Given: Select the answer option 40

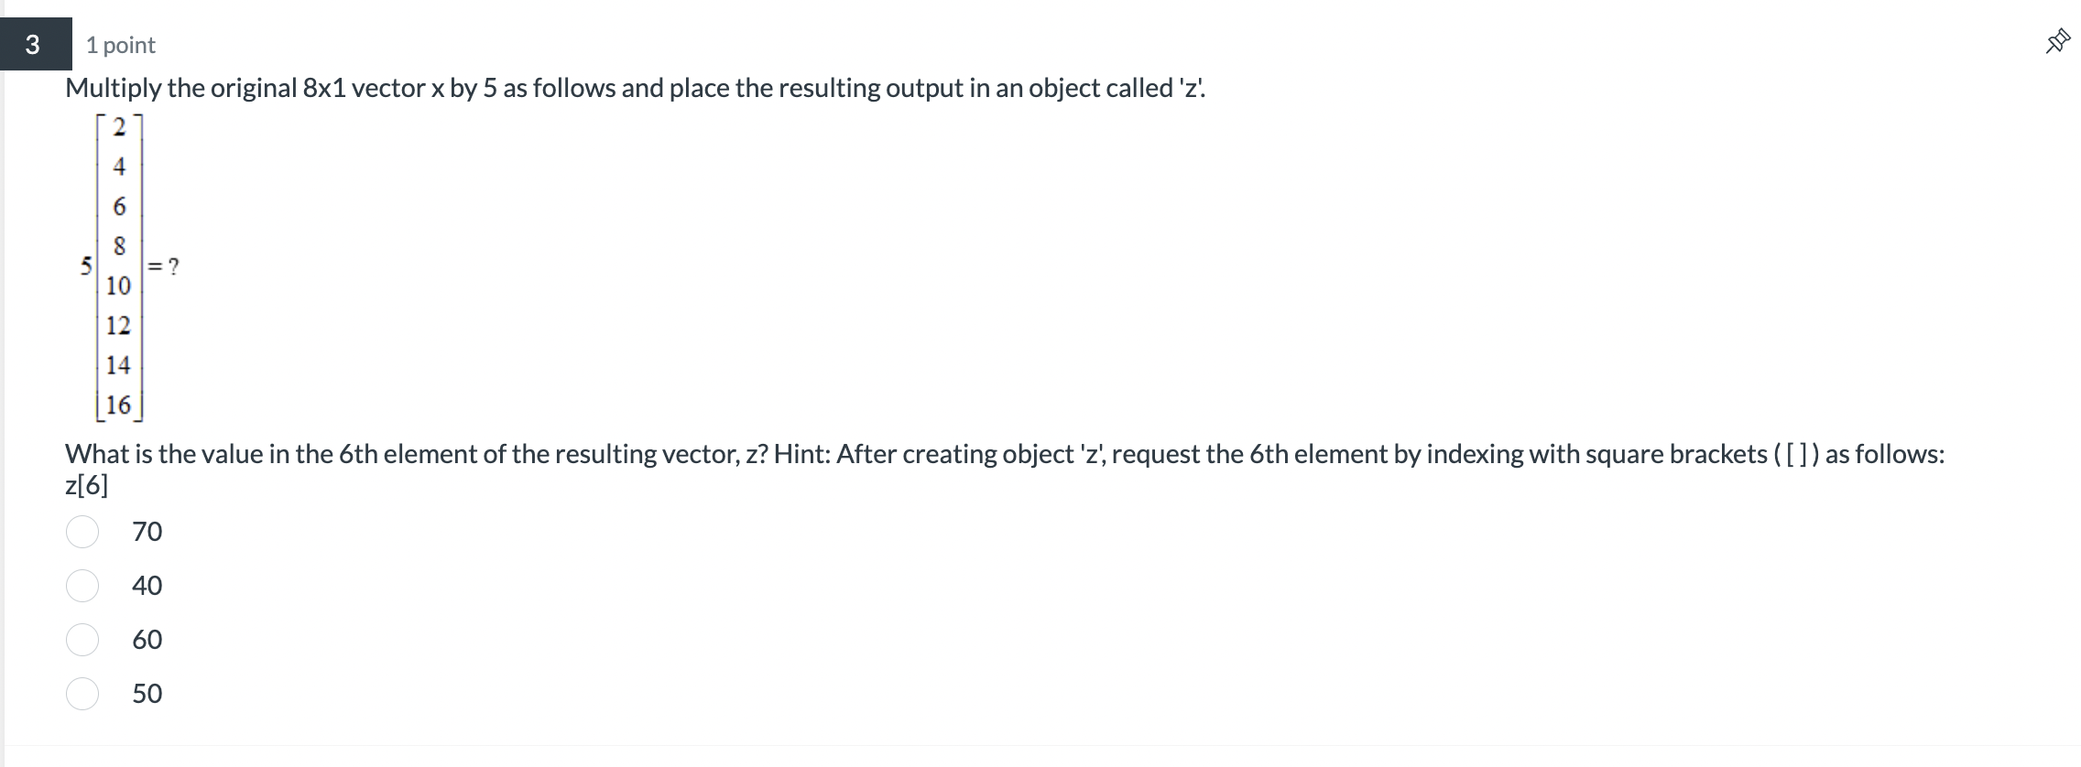Looking at the screenshot, I should point(82,586).
